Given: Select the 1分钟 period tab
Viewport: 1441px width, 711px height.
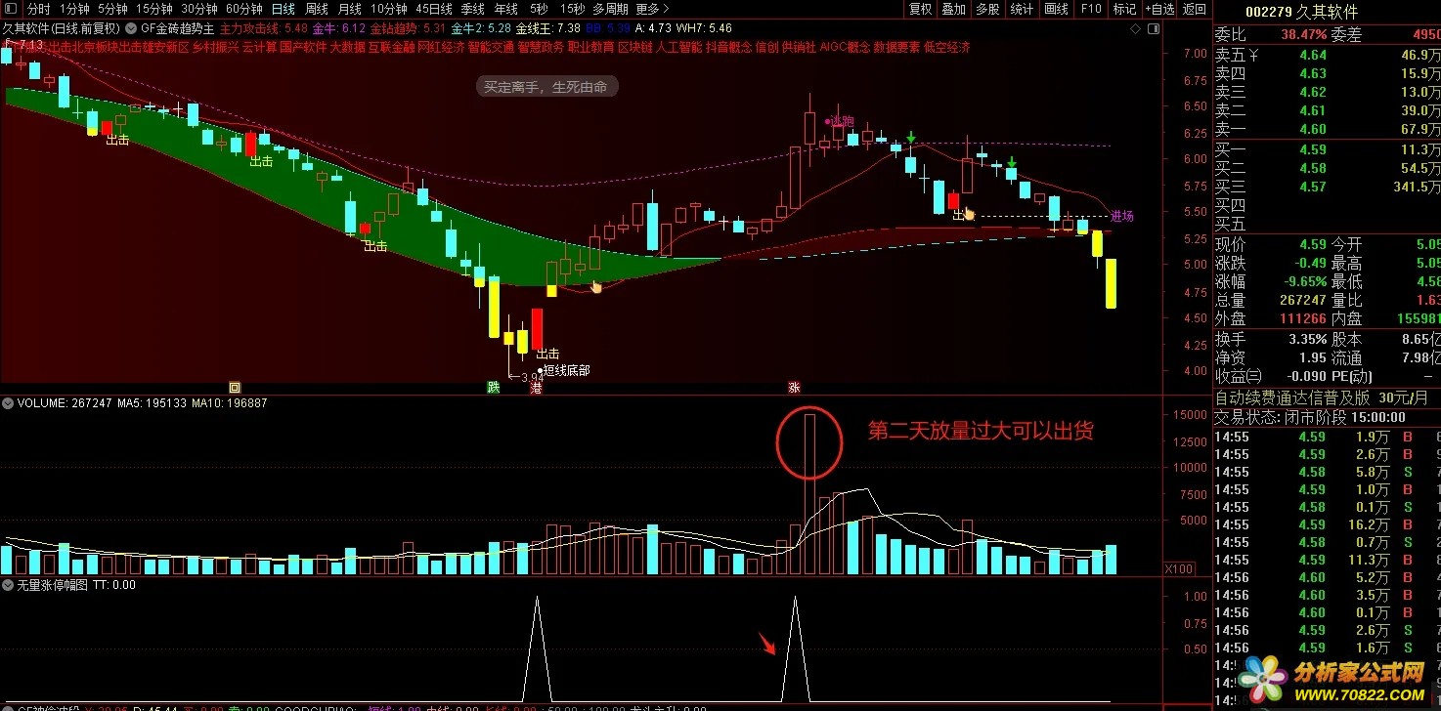Looking at the screenshot, I should 74,9.
